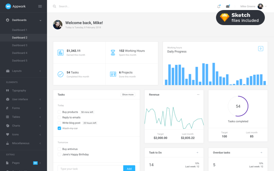Screen dimensions: 274x171
Task: Refresh the Daily Progress chart
Action: (x=261, y=48)
